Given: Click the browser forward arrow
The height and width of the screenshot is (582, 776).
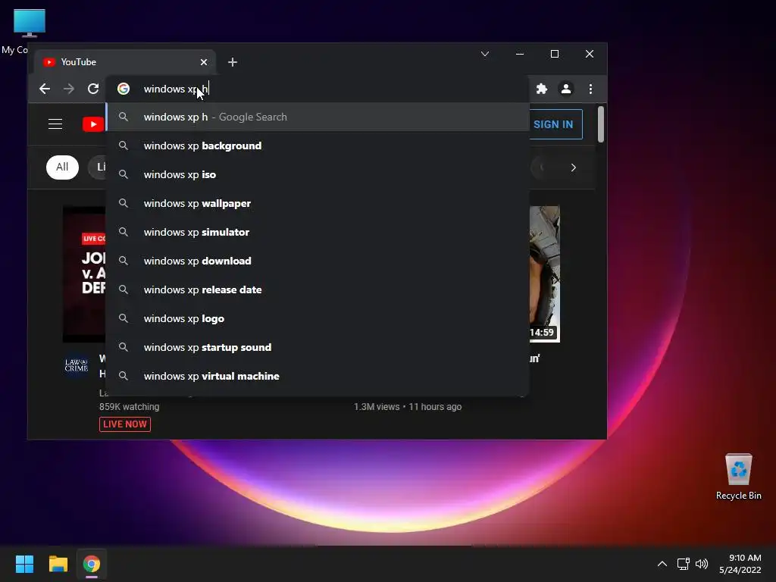Looking at the screenshot, I should 69,89.
